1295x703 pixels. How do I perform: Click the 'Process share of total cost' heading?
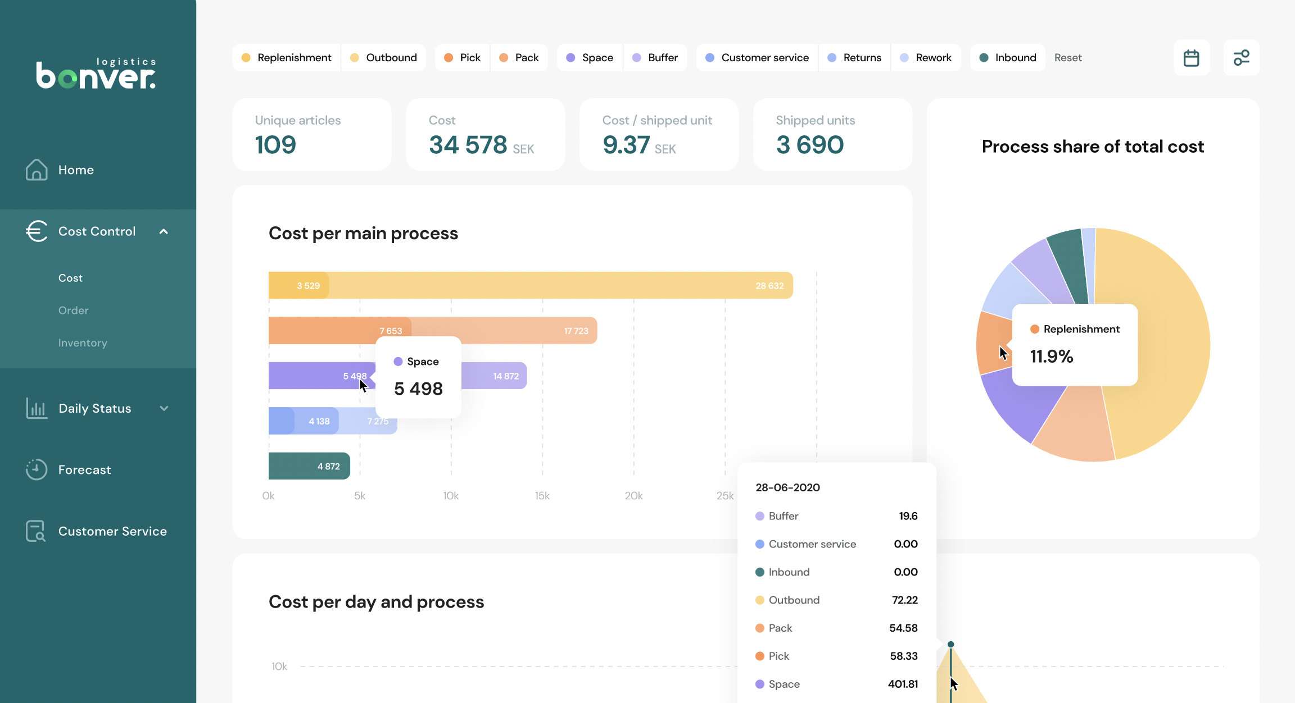(x=1093, y=147)
